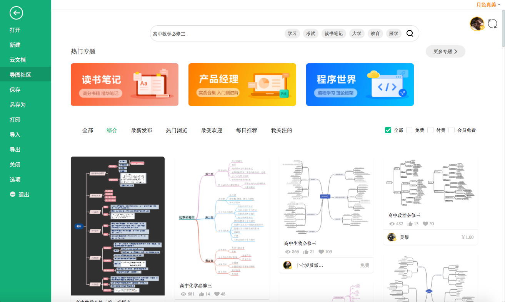505x302 pixels.
Task: Check the 会员免费 filter checkbox
Action: (452, 130)
